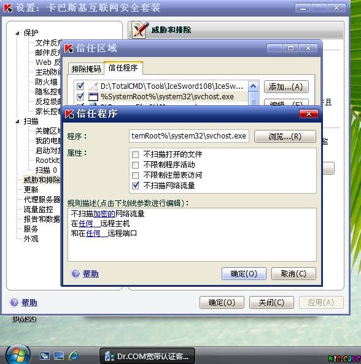Click the Kaspersky logo in 信任程序 title bar
361x364 pixels.
pyautogui.click(x=69, y=114)
